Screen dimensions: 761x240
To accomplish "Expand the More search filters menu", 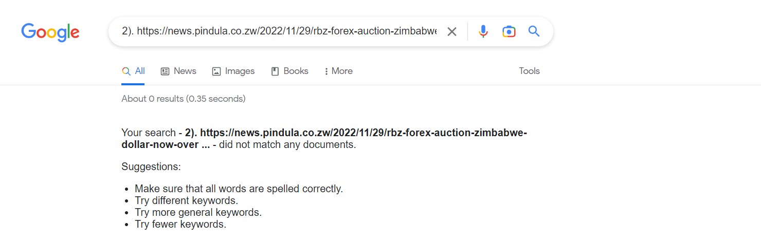I will [338, 71].
